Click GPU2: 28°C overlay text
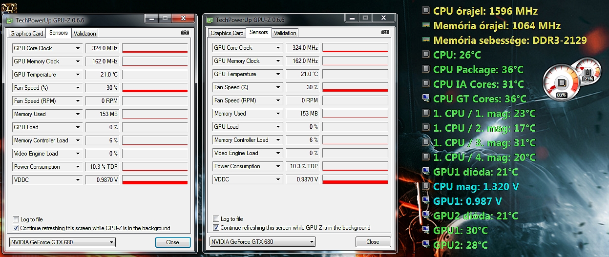609x257 pixels. pos(461,245)
